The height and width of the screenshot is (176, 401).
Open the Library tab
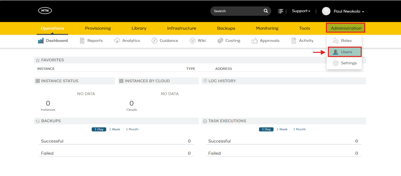pos(139,28)
